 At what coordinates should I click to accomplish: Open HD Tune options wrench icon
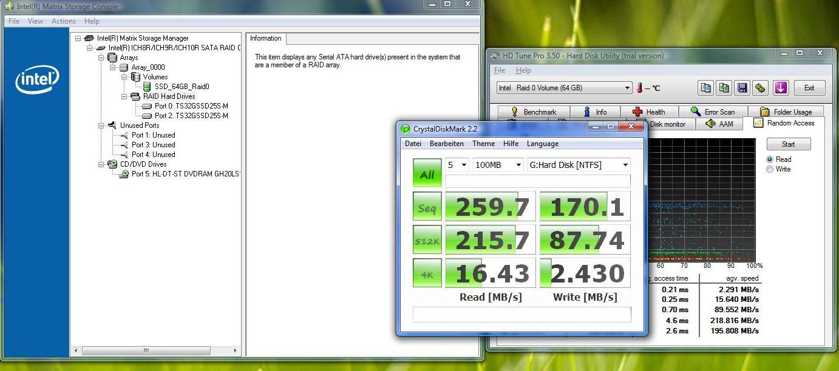point(760,87)
